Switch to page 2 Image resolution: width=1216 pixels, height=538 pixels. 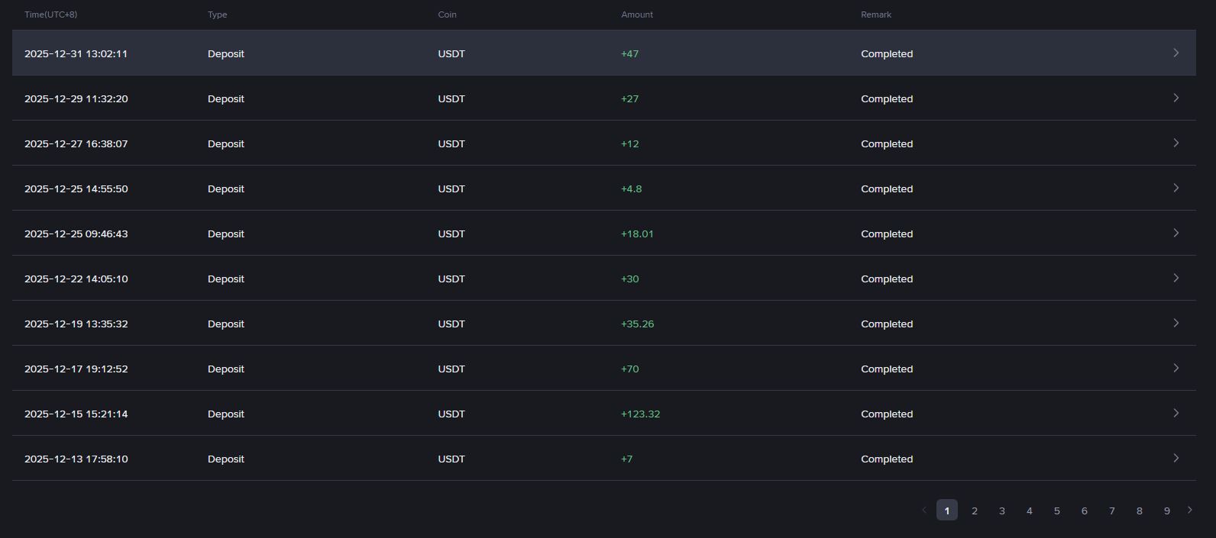(975, 511)
